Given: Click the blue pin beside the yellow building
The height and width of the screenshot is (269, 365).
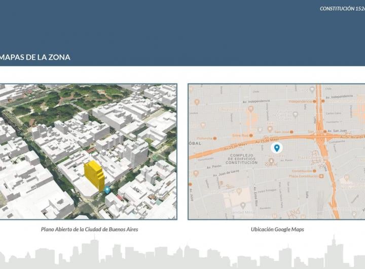Looking at the screenshot, I should pyautogui.click(x=107, y=190).
